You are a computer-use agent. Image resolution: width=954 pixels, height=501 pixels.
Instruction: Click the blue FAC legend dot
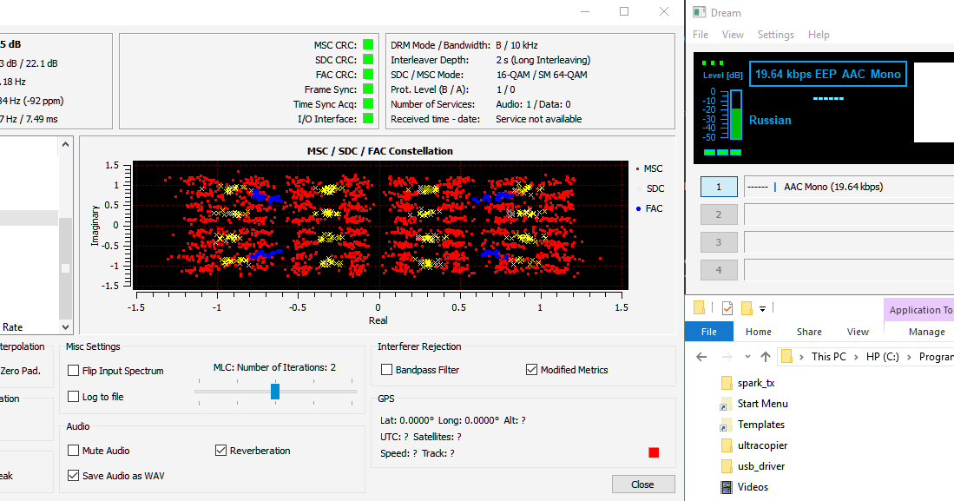[639, 208]
